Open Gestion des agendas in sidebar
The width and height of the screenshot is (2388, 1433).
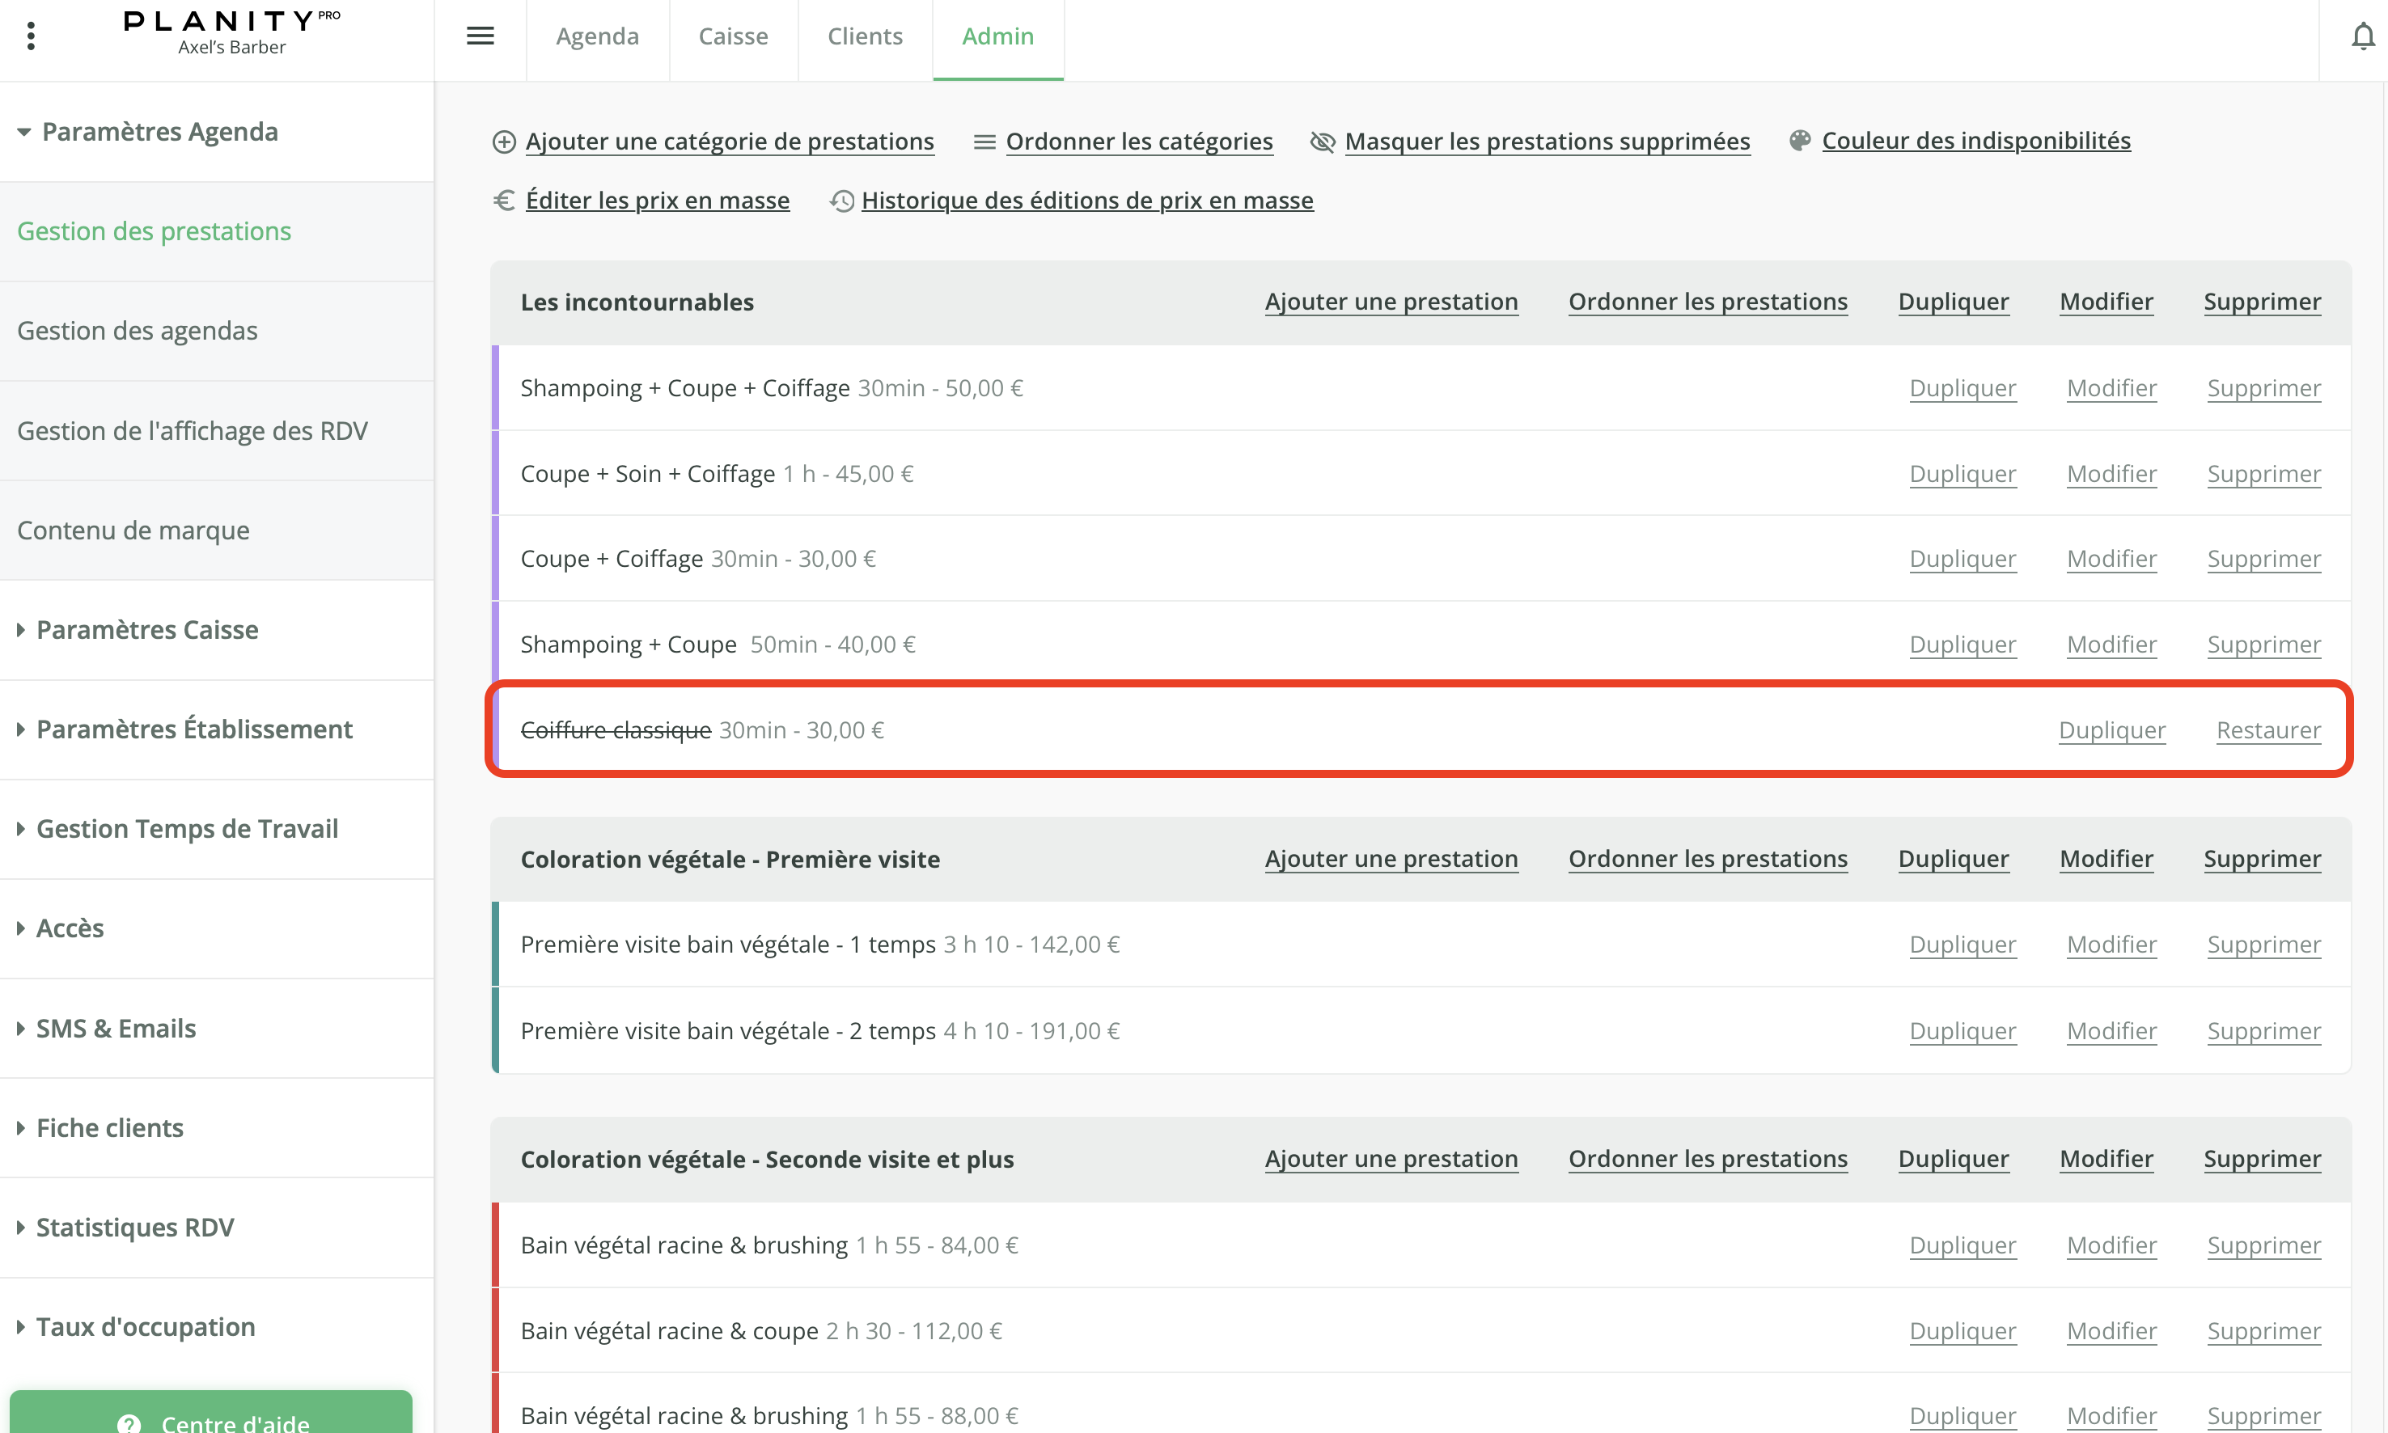[x=138, y=330]
